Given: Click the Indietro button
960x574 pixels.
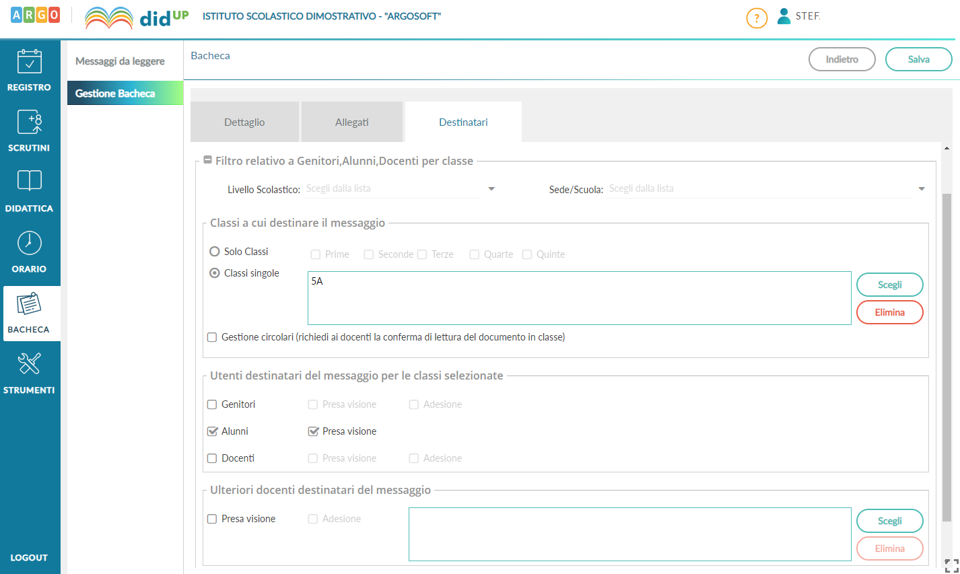Looking at the screenshot, I should 842,59.
